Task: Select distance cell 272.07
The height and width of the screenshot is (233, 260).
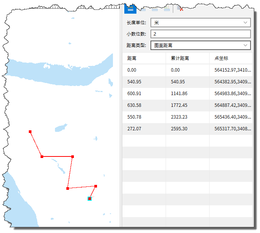Action: (x=144, y=129)
